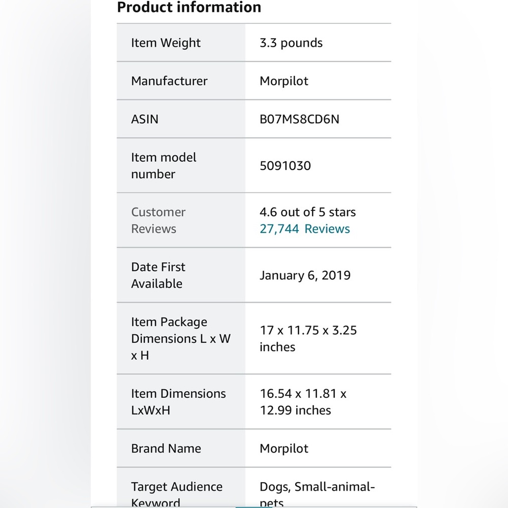508x508 pixels.
Task: Click the Customer Reviews label
Action: (x=158, y=220)
